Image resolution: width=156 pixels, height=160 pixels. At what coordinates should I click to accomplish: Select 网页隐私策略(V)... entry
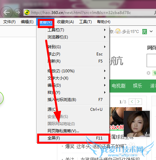[73, 131]
